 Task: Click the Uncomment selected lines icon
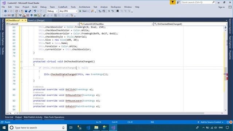(112, 11)
